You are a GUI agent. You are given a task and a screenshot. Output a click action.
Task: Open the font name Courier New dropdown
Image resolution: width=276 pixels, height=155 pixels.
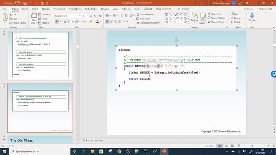tap(79, 16)
